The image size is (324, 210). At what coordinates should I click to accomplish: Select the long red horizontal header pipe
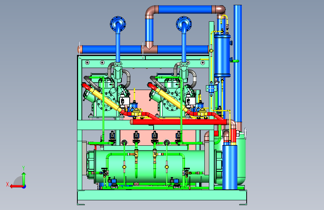(x=179, y=122)
